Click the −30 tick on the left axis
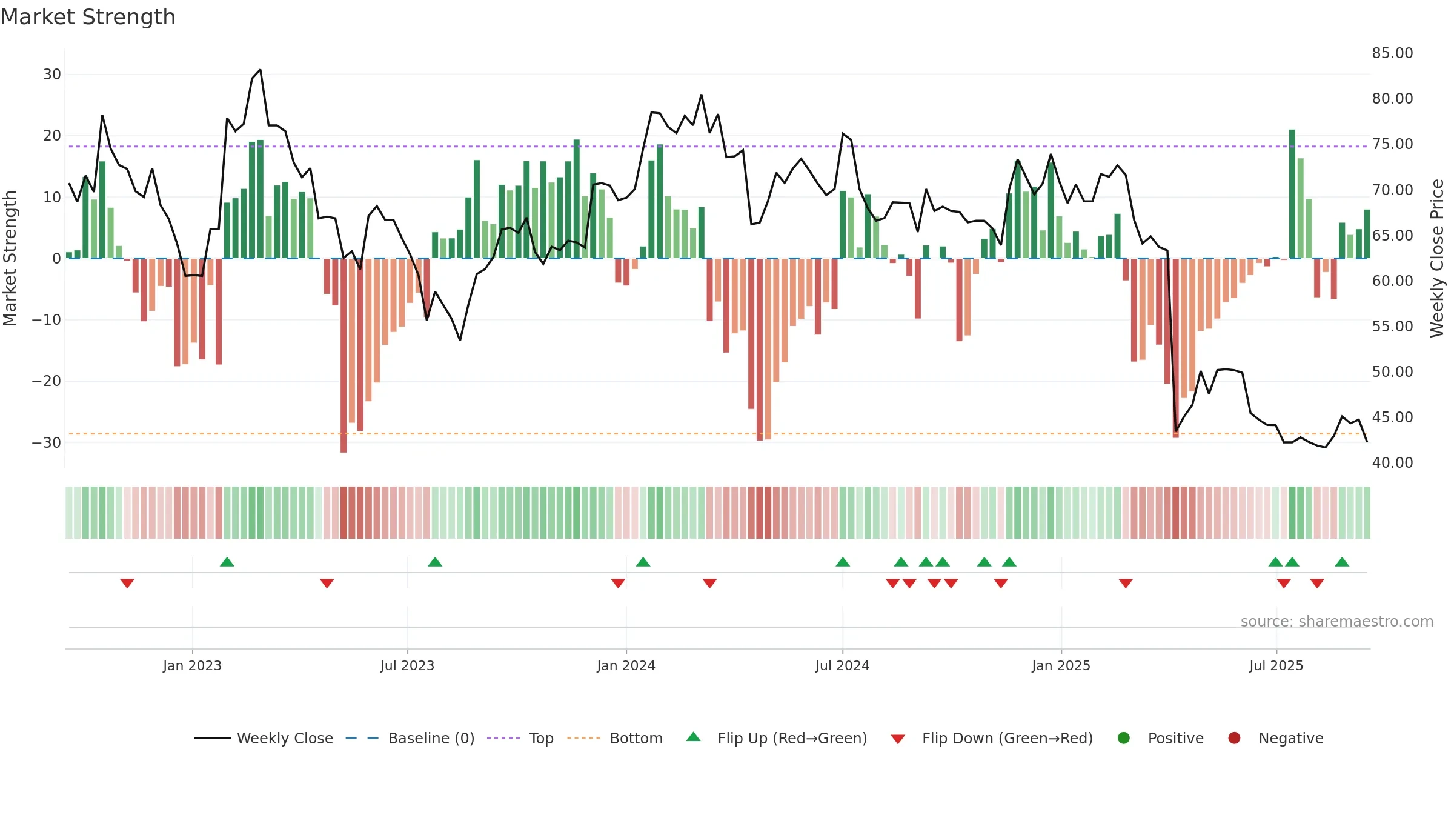This screenshot has height=818, width=1454. 47,442
